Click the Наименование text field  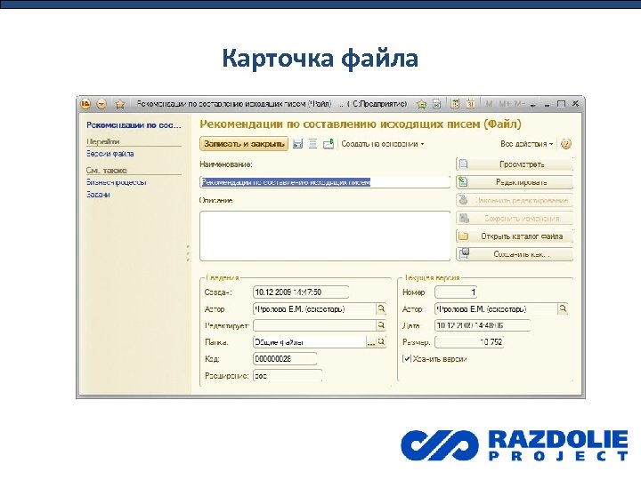point(325,182)
